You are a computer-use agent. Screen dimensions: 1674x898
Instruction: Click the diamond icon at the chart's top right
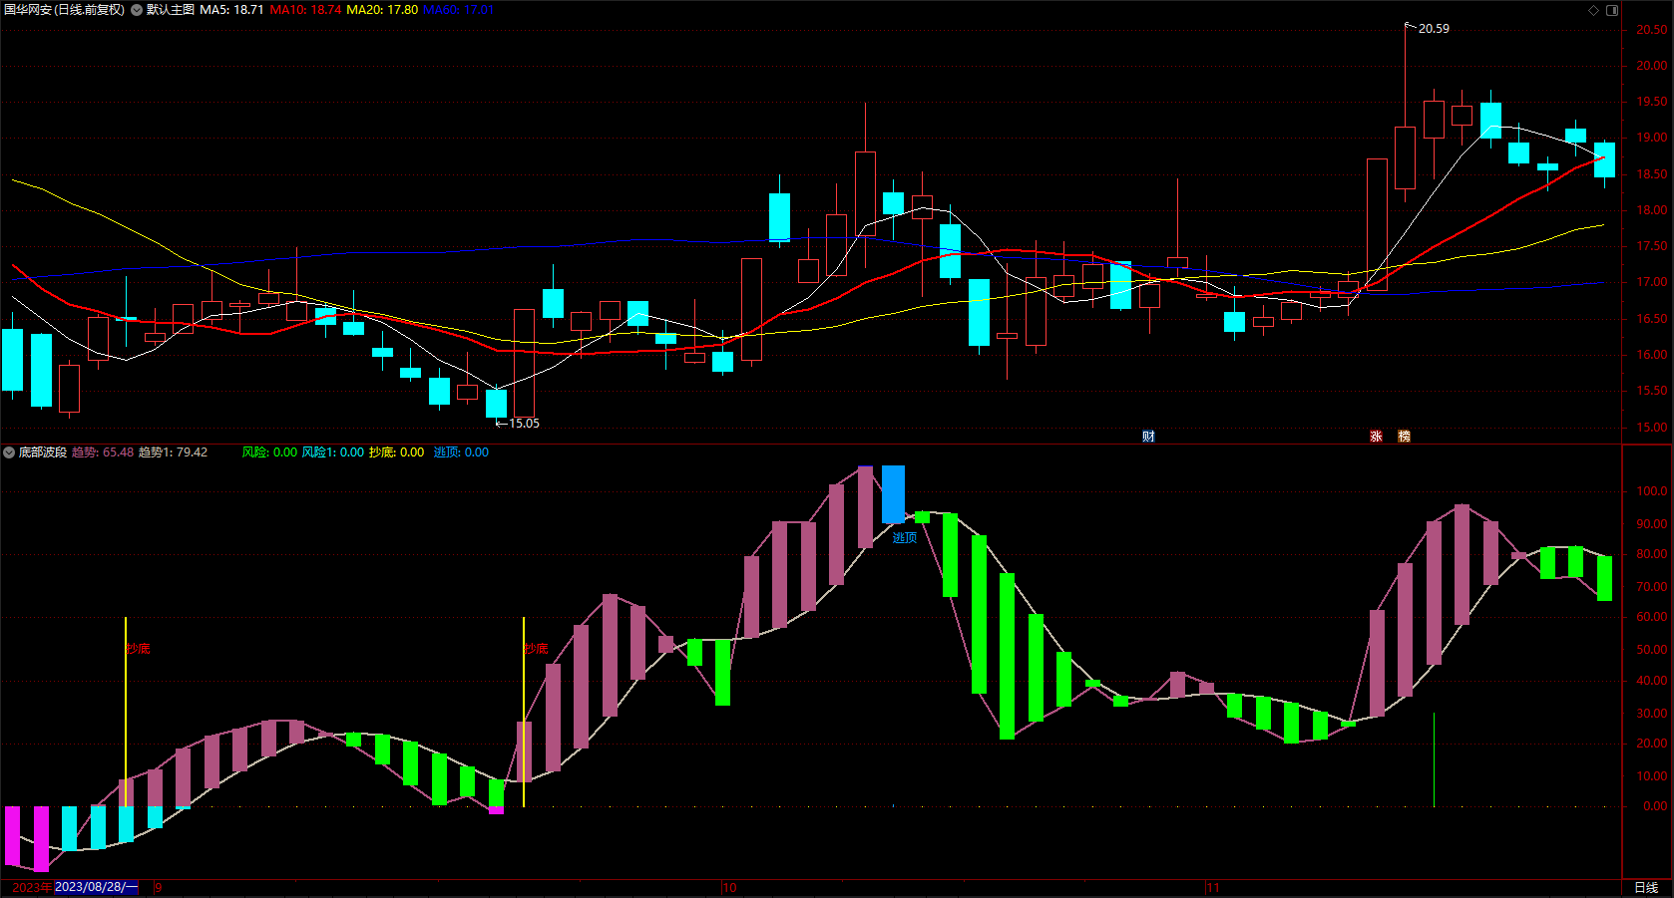[x=1594, y=10]
